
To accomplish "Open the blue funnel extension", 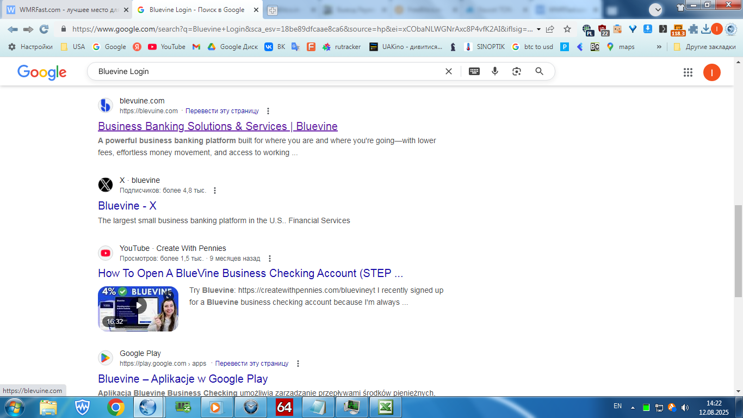I will click(633, 29).
